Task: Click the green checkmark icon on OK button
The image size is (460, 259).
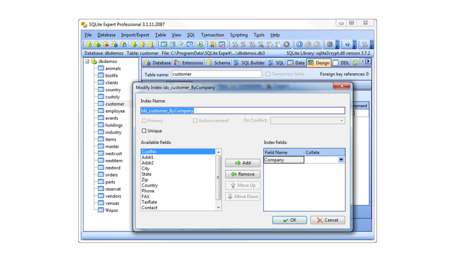Action: (x=286, y=220)
